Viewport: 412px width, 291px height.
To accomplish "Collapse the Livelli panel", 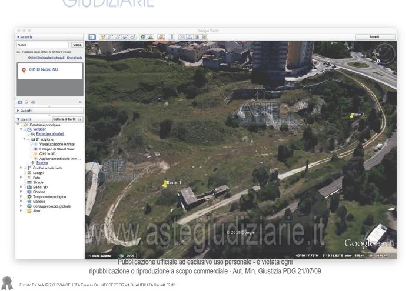I will 18,119.
